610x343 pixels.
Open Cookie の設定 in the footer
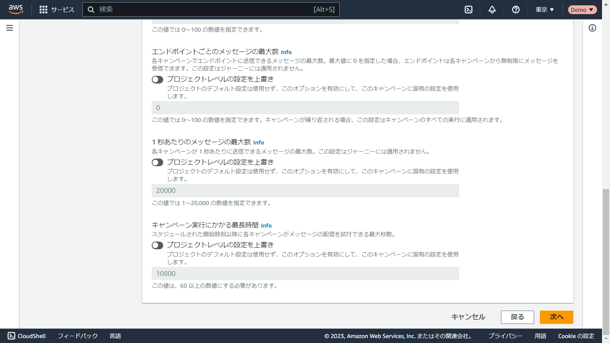click(576, 336)
